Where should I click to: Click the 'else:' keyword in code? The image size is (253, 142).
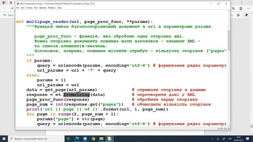coord(32,75)
